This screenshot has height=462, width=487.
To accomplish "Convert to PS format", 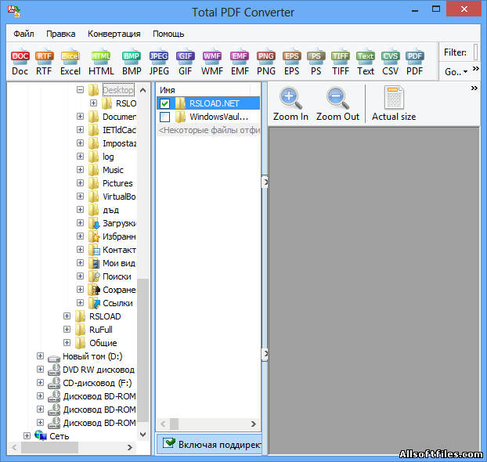I will pyautogui.click(x=316, y=63).
